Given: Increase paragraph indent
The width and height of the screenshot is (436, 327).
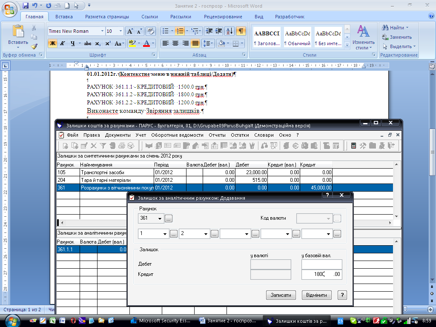Looking at the screenshot, I should click(x=218, y=31).
